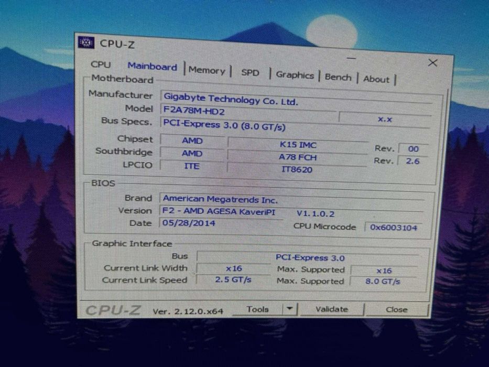489x367 pixels.
Task: Open the Memory tab
Action: coord(207,71)
